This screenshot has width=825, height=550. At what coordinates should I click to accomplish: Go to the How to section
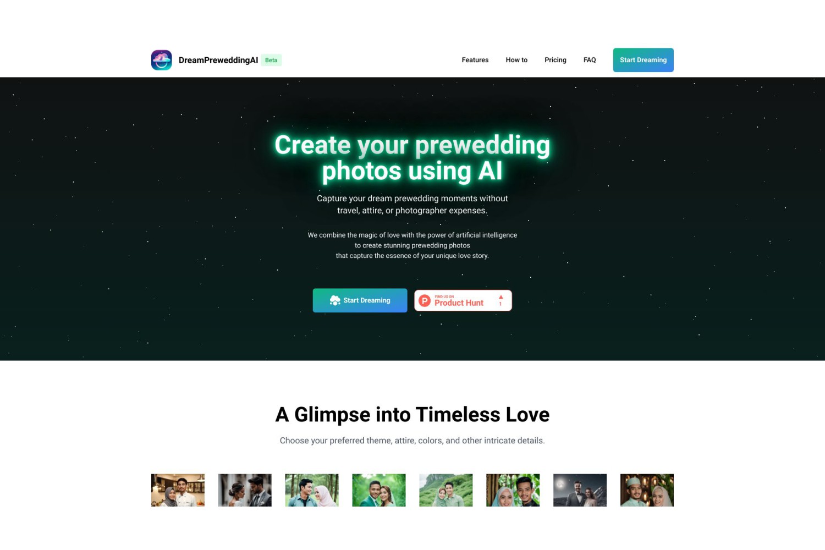click(516, 60)
